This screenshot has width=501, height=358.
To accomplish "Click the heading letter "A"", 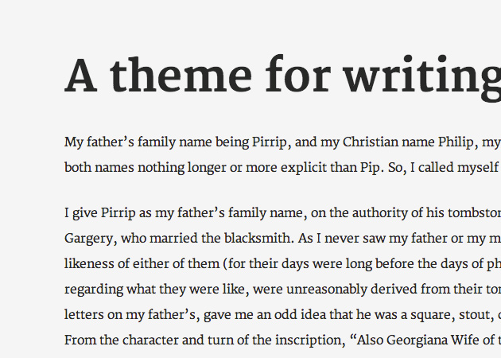I will click(x=80, y=77).
